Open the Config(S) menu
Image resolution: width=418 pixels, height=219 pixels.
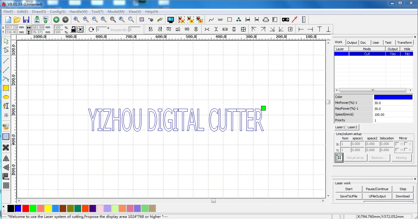point(58,12)
